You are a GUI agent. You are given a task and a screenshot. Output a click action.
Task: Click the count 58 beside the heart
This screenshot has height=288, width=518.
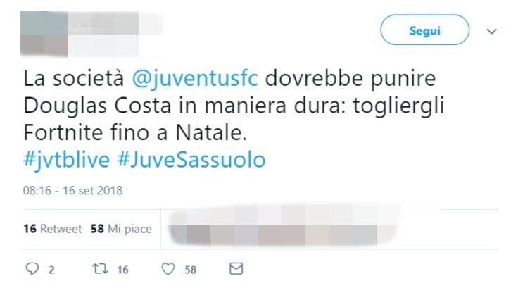(190, 270)
